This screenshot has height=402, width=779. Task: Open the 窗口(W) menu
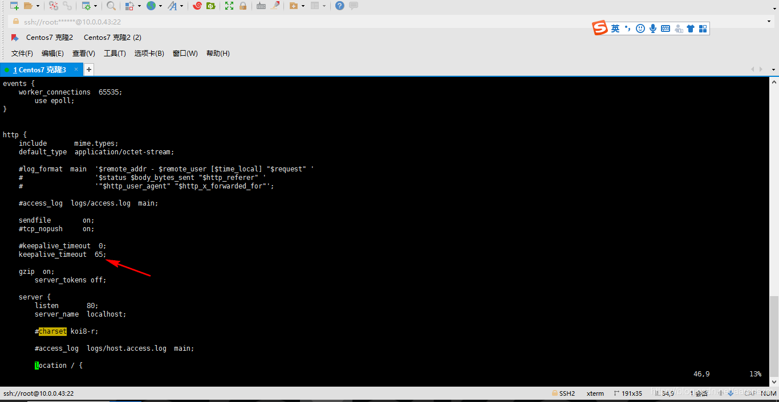click(185, 54)
